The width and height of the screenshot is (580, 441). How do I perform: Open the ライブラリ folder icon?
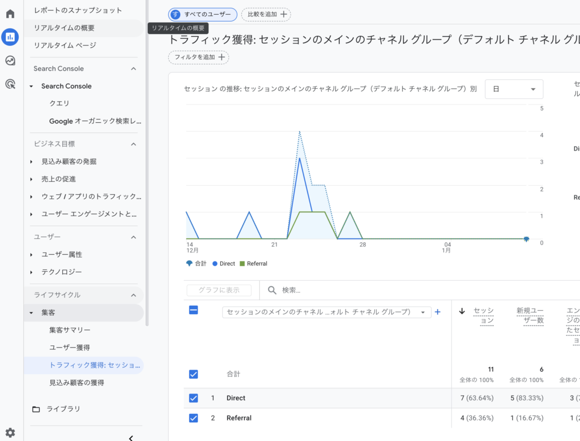36,409
